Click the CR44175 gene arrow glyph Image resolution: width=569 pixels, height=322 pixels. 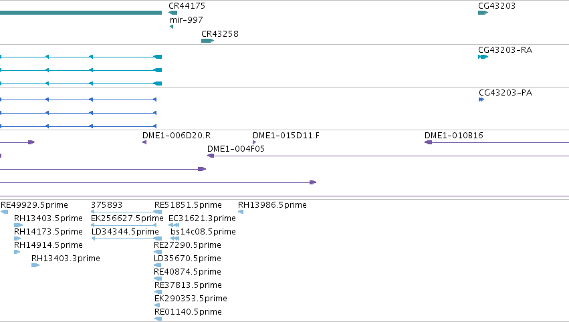pos(173,13)
